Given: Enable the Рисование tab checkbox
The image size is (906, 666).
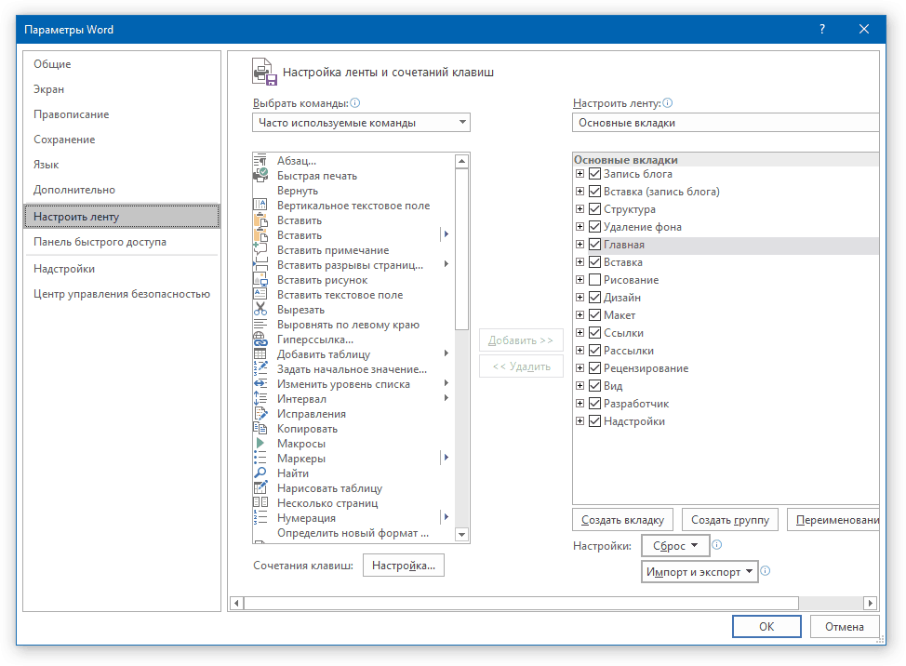Looking at the screenshot, I should 594,280.
